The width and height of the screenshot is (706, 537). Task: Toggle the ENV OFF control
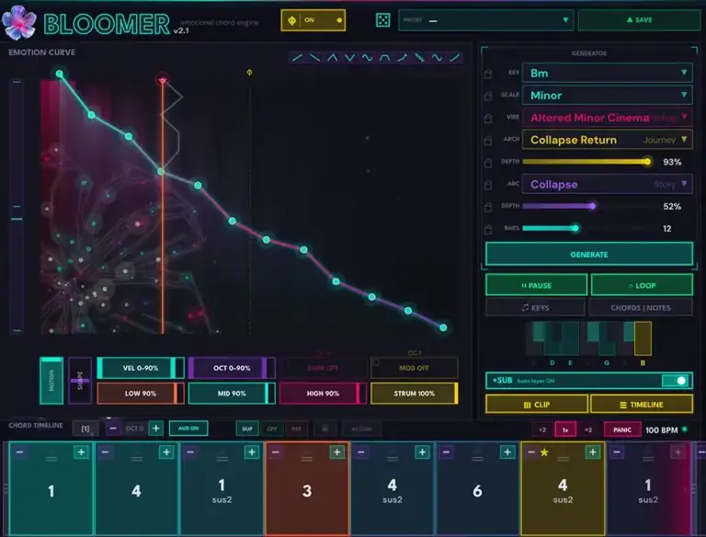click(x=323, y=368)
